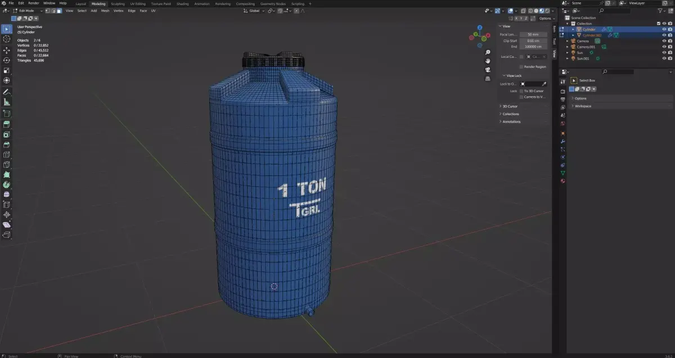Select the Spin tool
Screen dimensions: 675x358
click(7, 184)
